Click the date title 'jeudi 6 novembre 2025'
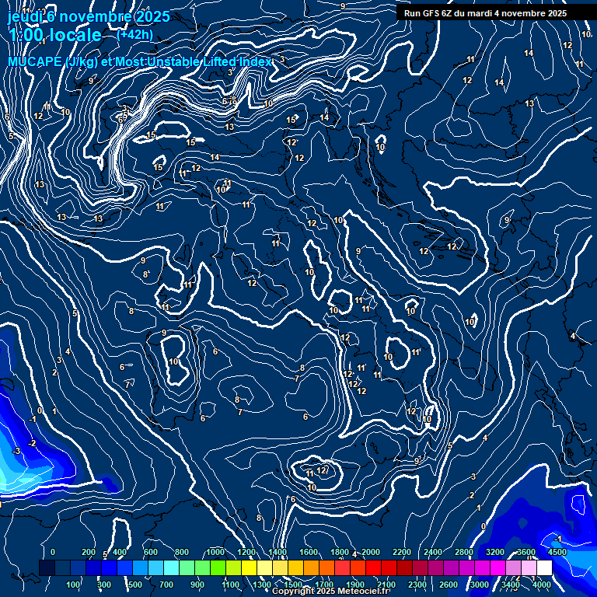The height and width of the screenshot is (597, 597). [x=89, y=16]
